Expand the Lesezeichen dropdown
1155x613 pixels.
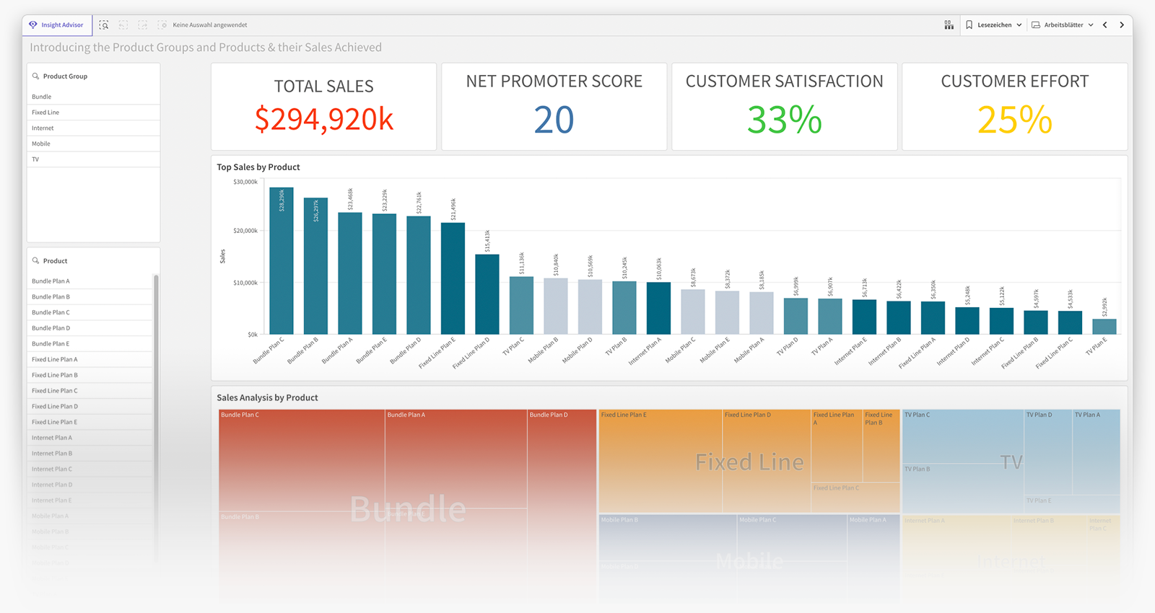tap(994, 25)
